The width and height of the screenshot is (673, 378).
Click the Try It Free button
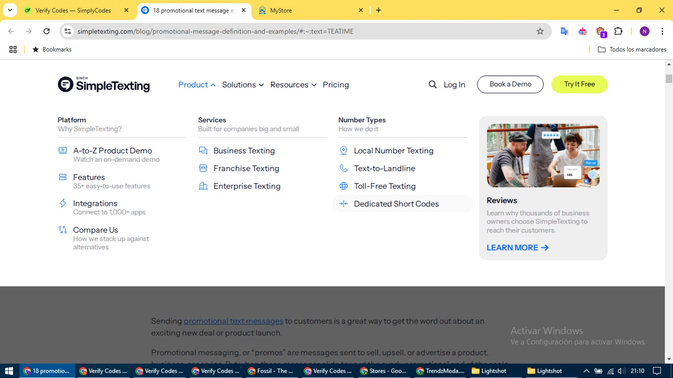pyautogui.click(x=579, y=84)
